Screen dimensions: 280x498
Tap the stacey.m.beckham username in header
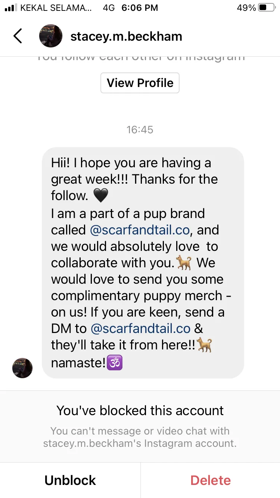point(126,36)
